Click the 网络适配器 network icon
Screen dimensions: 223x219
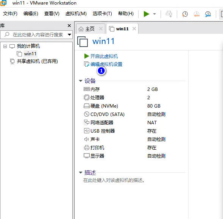86,122
